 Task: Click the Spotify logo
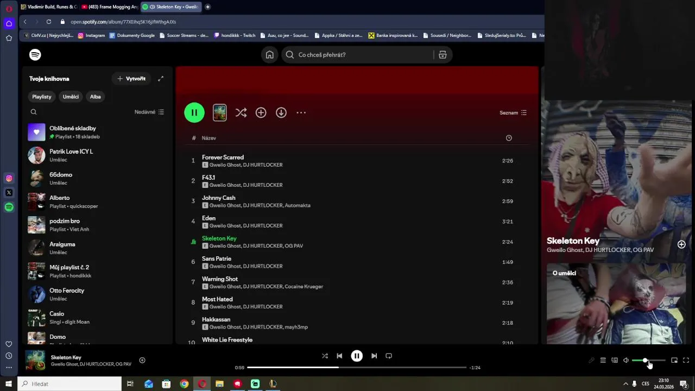35,55
